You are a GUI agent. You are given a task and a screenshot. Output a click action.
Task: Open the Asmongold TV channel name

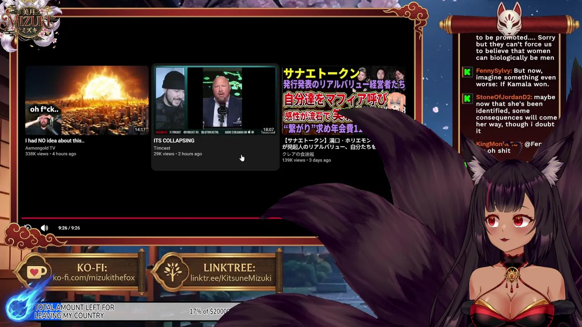click(x=40, y=148)
